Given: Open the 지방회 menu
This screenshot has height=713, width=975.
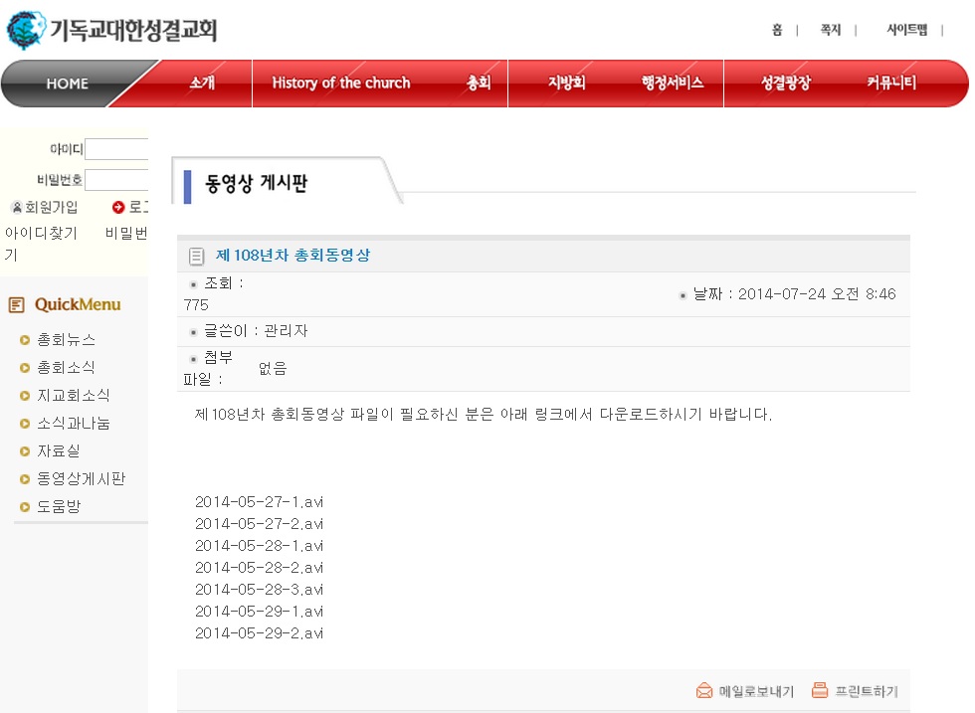Looking at the screenshot, I should click(x=566, y=83).
